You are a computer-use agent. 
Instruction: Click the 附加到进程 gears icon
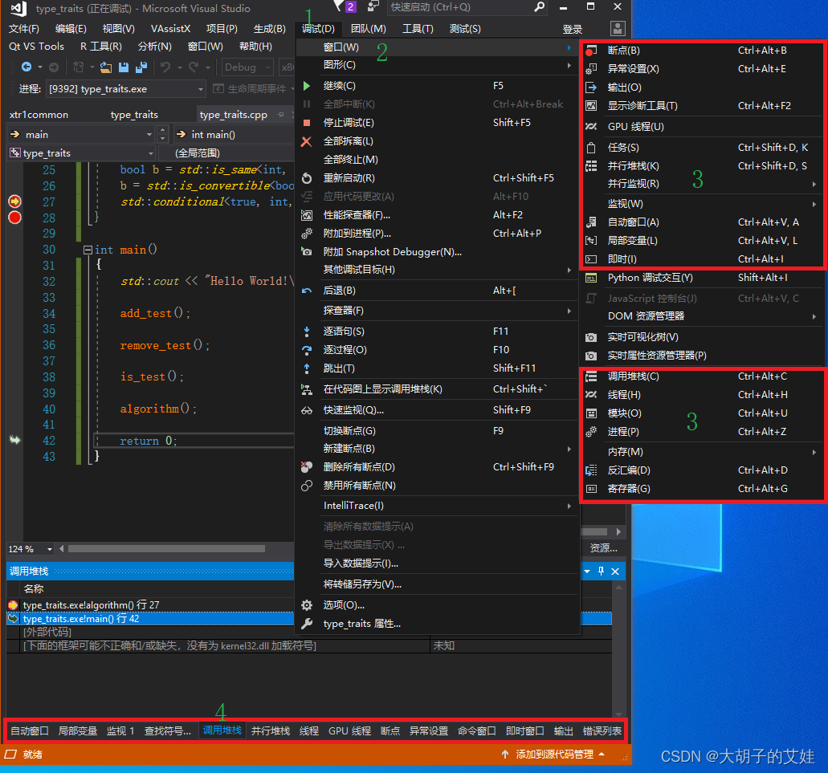click(306, 234)
